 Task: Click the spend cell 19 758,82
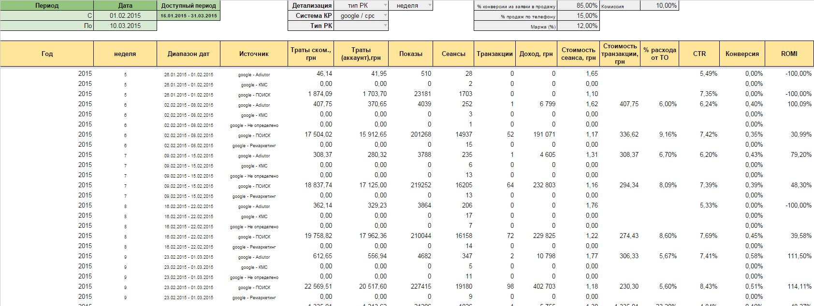click(x=318, y=236)
